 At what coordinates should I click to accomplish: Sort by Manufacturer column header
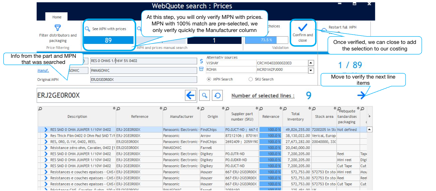click(x=181, y=117)
